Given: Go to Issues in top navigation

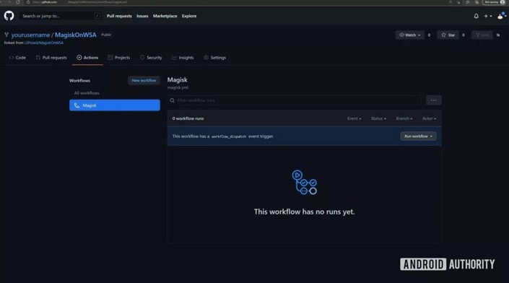Looking at the screenshot, I should pyautogui.click(x=142, y=16).
